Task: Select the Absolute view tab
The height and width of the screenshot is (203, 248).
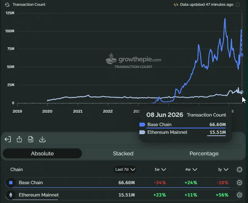Action: click(42, 153)
